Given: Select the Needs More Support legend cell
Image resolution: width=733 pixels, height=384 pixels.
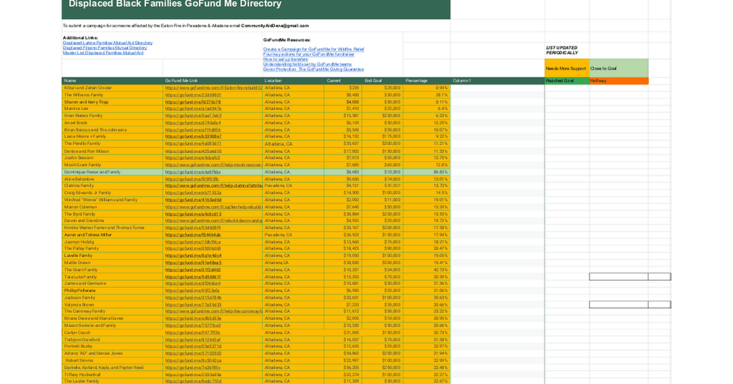Looking at the screenshot, I should coord(567,68).
